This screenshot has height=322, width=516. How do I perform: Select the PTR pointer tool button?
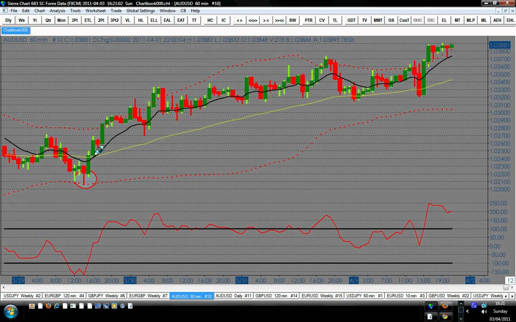(x=308, y=21)
